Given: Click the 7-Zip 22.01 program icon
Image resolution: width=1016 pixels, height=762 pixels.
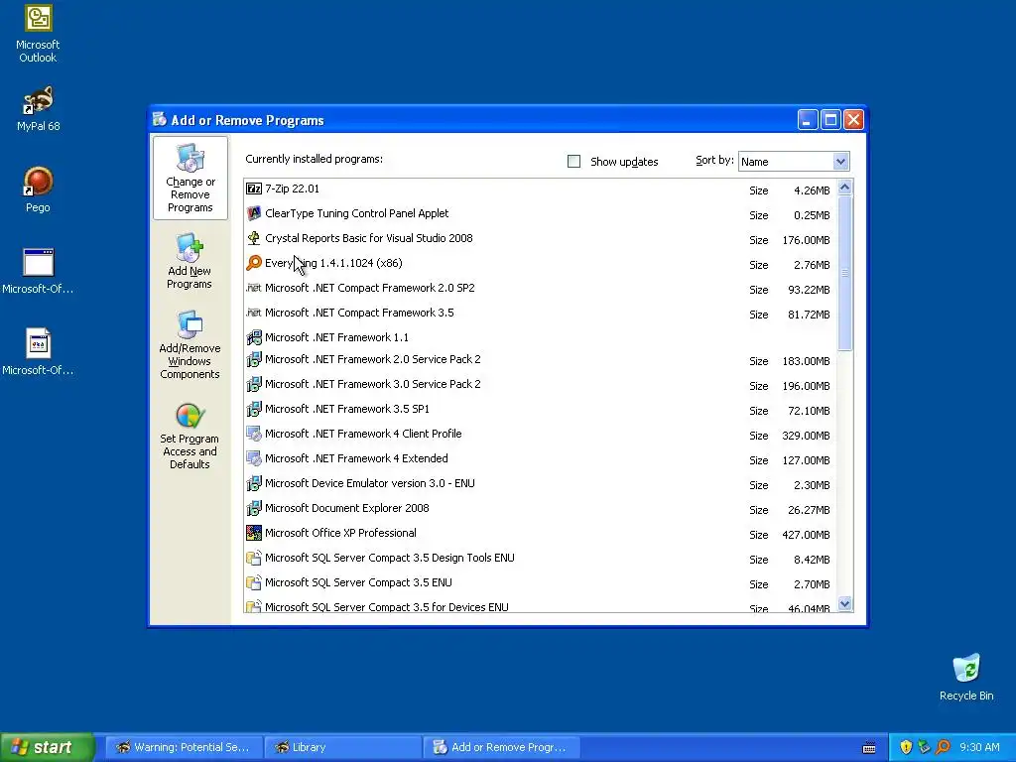Looking at the screenshot, I should pyautogui.click(x=254, y=189).
